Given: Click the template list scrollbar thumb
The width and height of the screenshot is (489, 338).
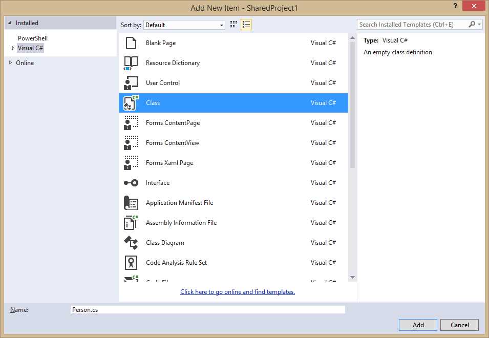Looking at the screenshot, I should [x=352, y=105].
